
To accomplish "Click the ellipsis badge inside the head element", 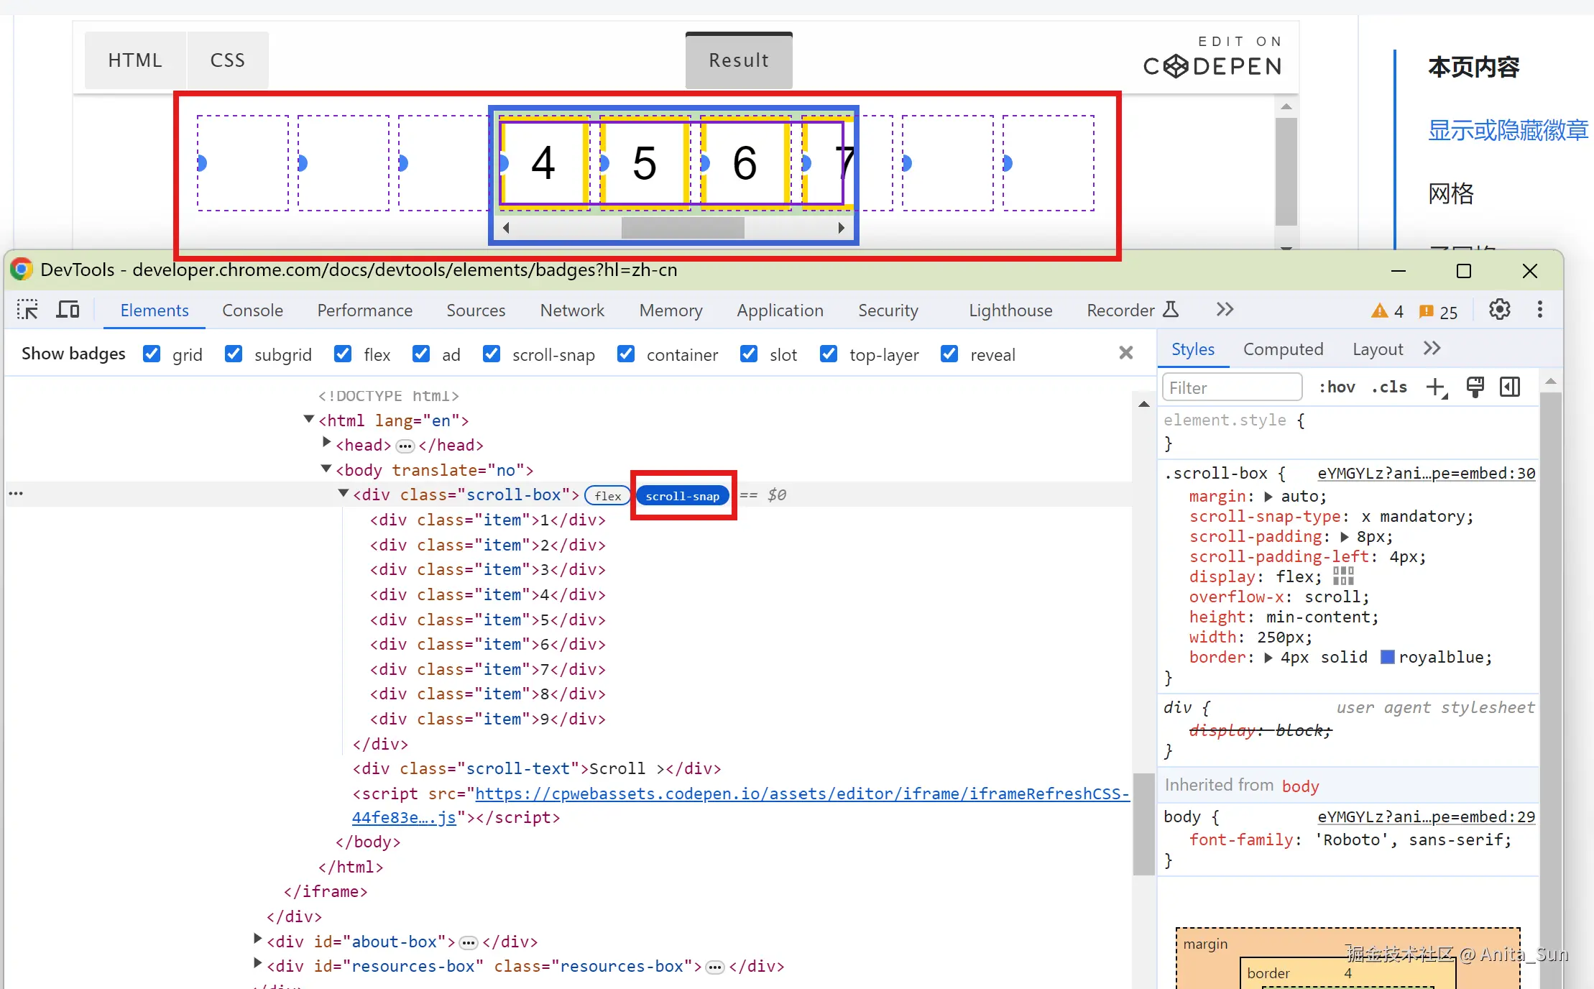I will pyautogui.click(x=405, y=446).
